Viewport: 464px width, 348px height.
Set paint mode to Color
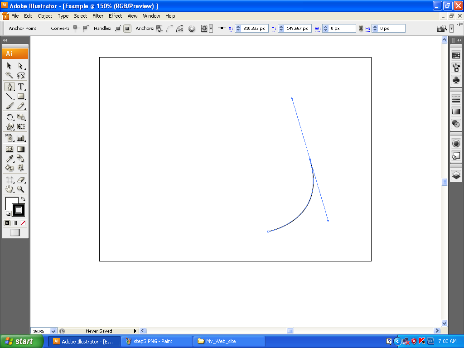tap(7, 223)
